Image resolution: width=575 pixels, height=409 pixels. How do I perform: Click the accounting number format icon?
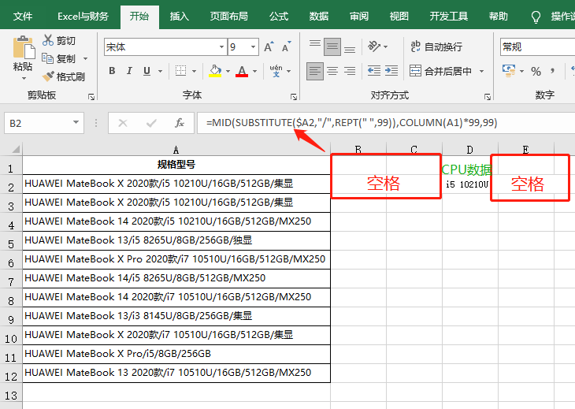508,70
